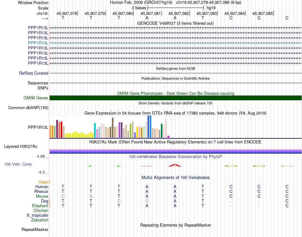Select the OMIM Genes track label

pos(36,98)
